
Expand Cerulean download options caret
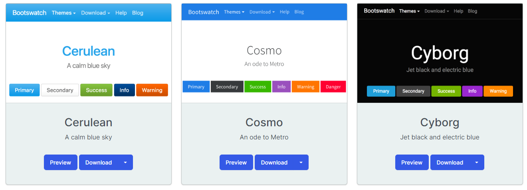pyautogui.click(x=125, y=163)
